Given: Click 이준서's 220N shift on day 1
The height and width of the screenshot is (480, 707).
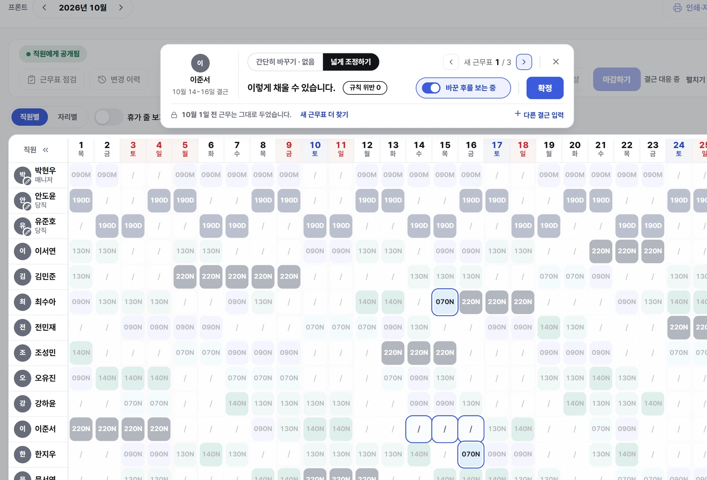Looking at the screenshot, I should click(81, 429).
